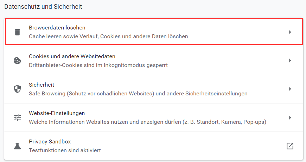Click the trash can icon for Browserdaten löschen

pos(17,32)
